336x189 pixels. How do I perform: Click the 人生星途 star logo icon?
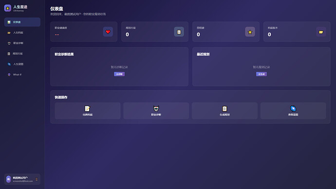pos(8,8)
